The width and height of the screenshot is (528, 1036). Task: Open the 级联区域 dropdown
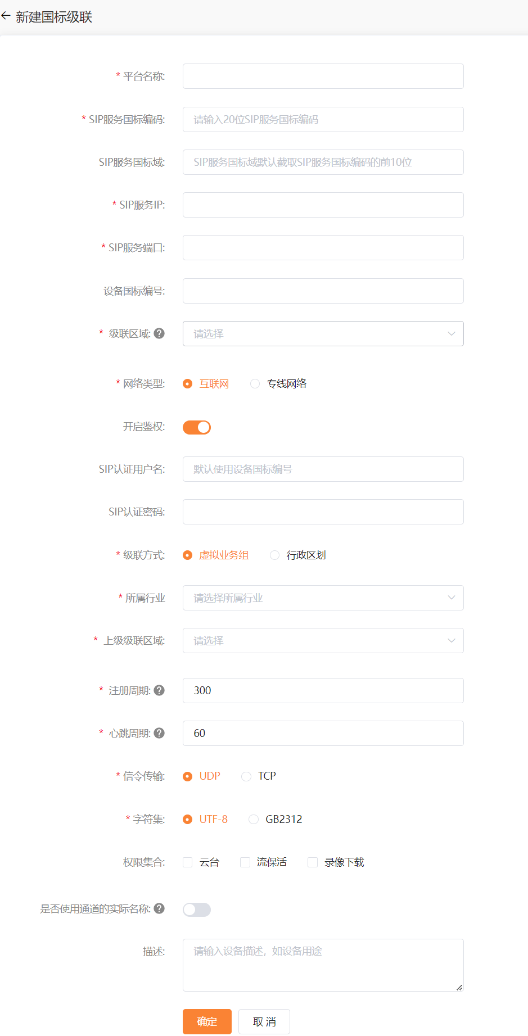[x=323, y=334]
